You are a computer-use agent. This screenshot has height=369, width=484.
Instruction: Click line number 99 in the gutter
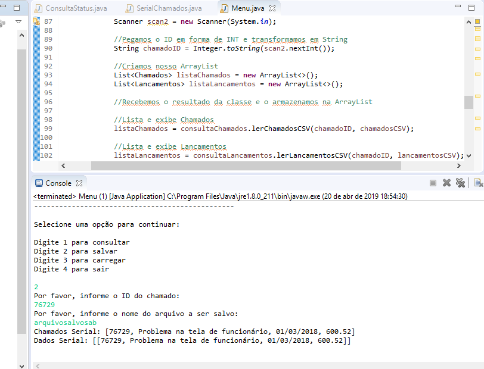[48, 129]
